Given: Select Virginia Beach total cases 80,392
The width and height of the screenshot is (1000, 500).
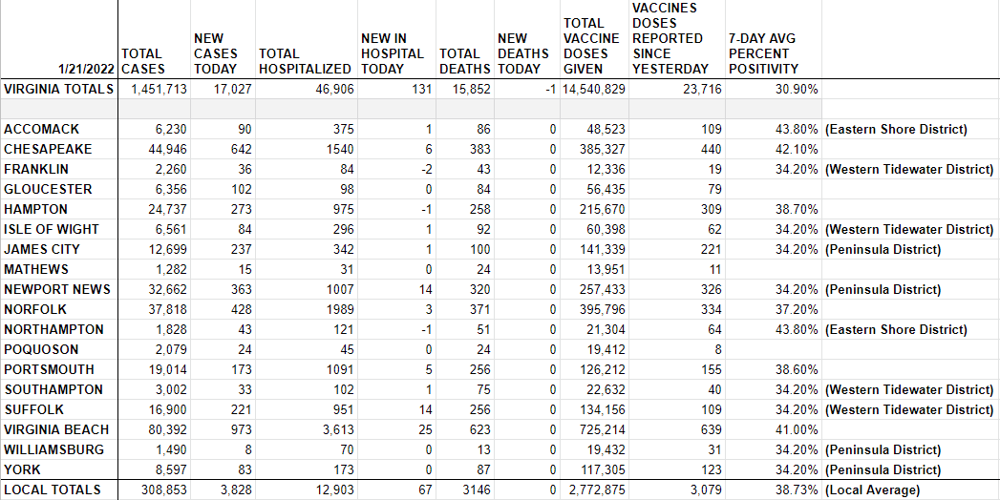Looking at the screenshot, I should (168, 430).
